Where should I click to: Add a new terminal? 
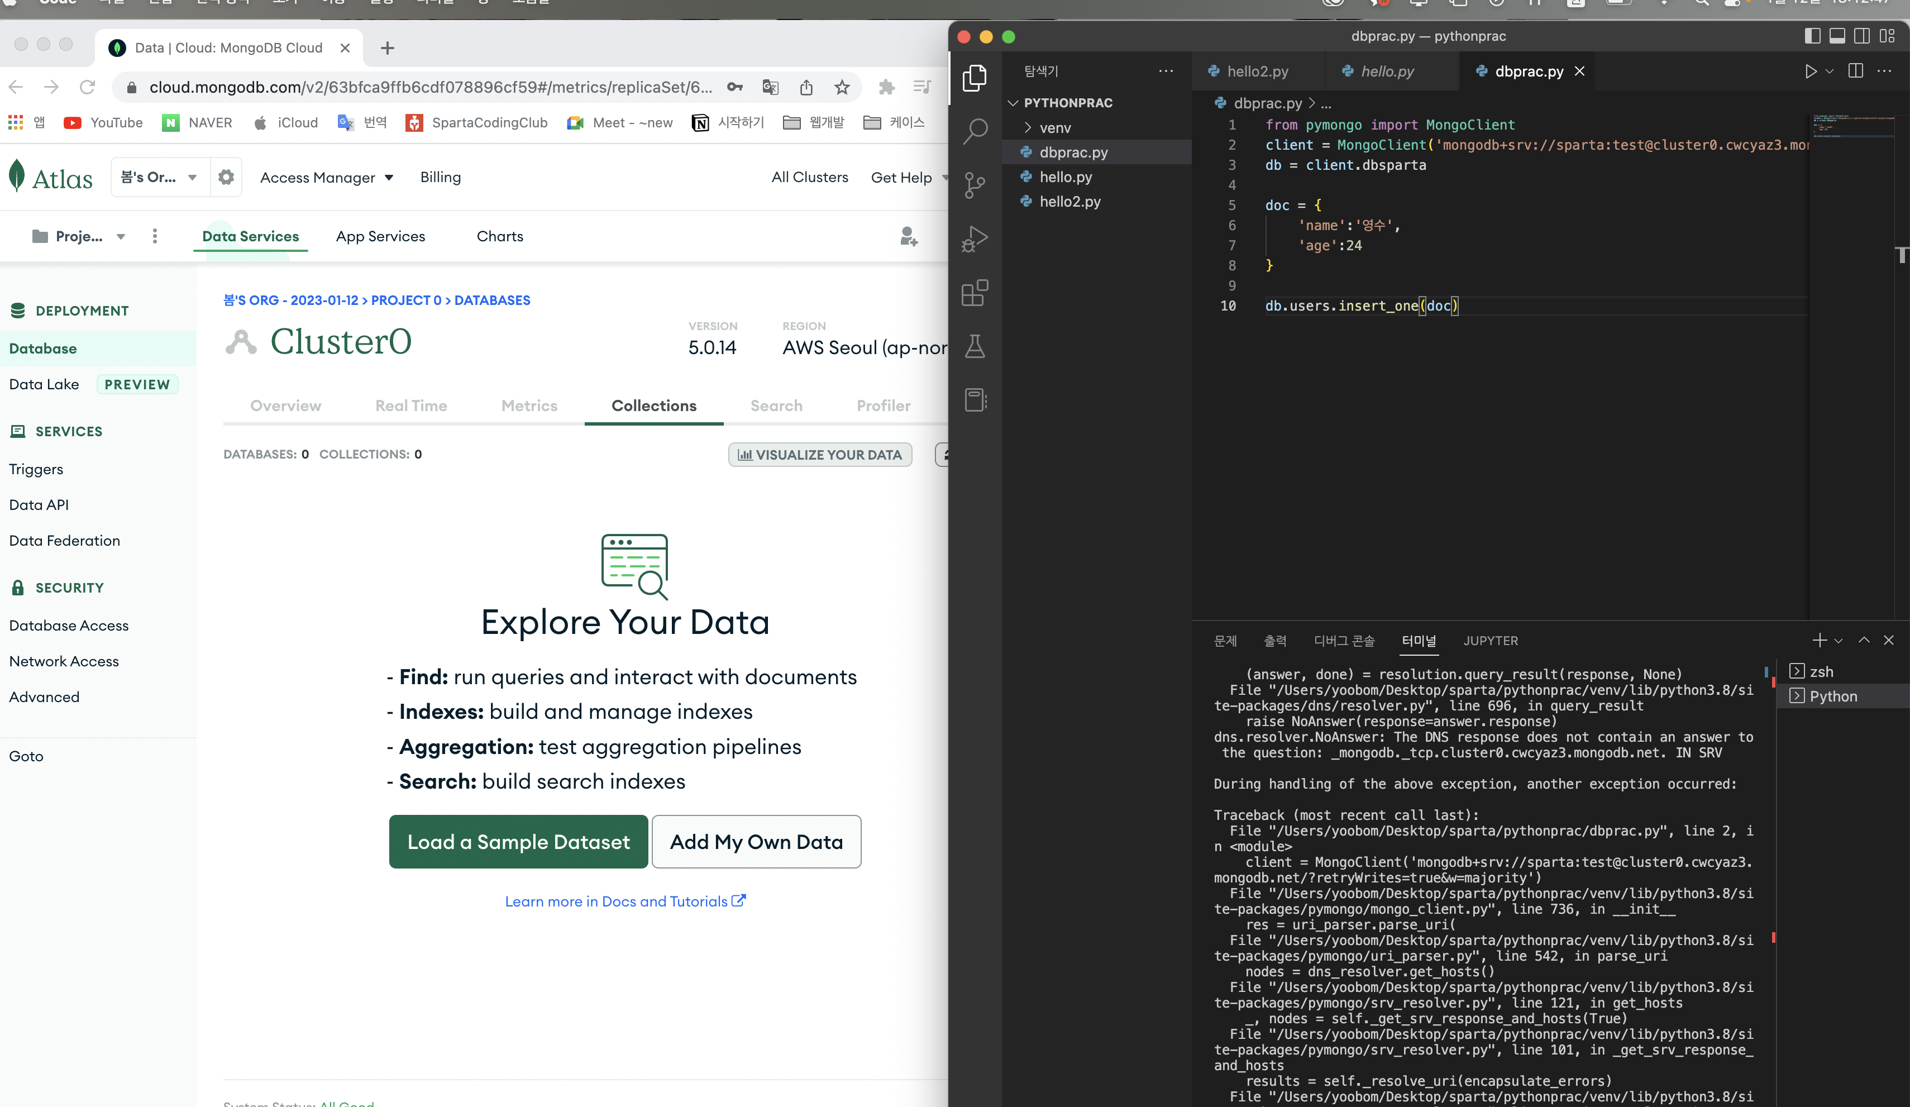[1819, 641]
